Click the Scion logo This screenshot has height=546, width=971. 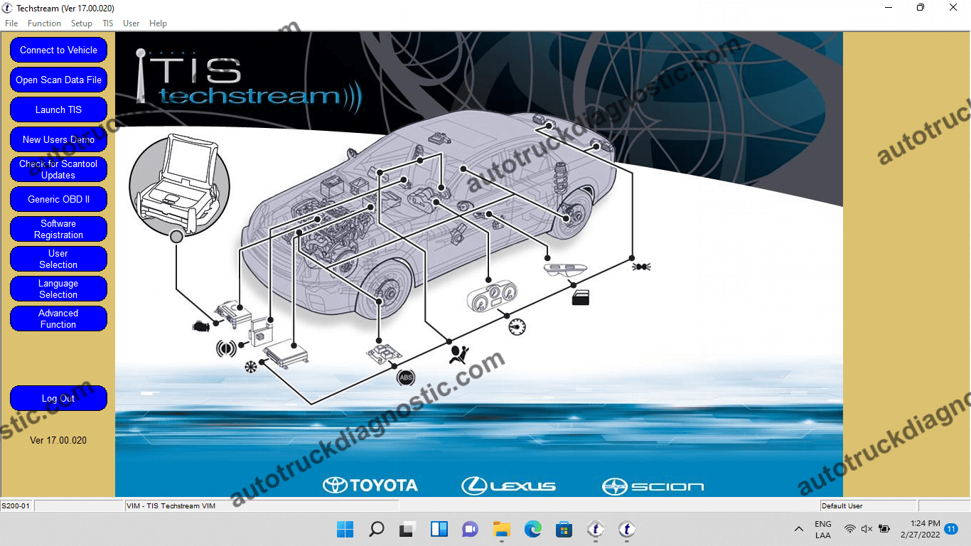coord(653,486)
